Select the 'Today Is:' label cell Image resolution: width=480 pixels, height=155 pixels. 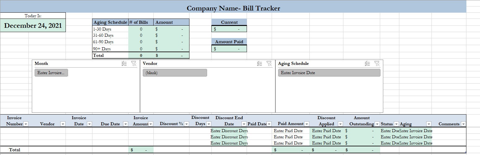point(33,16)
